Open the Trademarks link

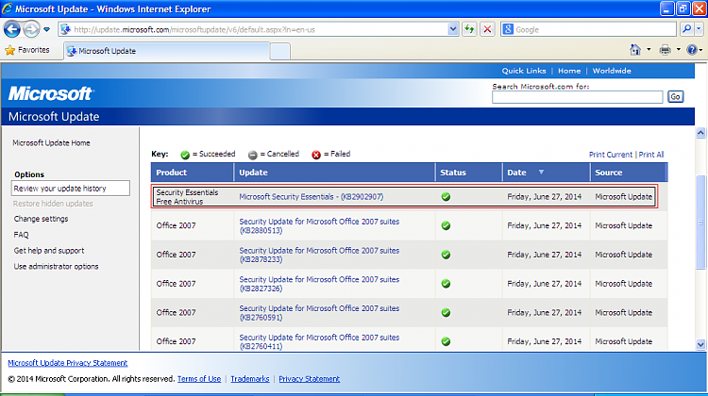point(250,379)
